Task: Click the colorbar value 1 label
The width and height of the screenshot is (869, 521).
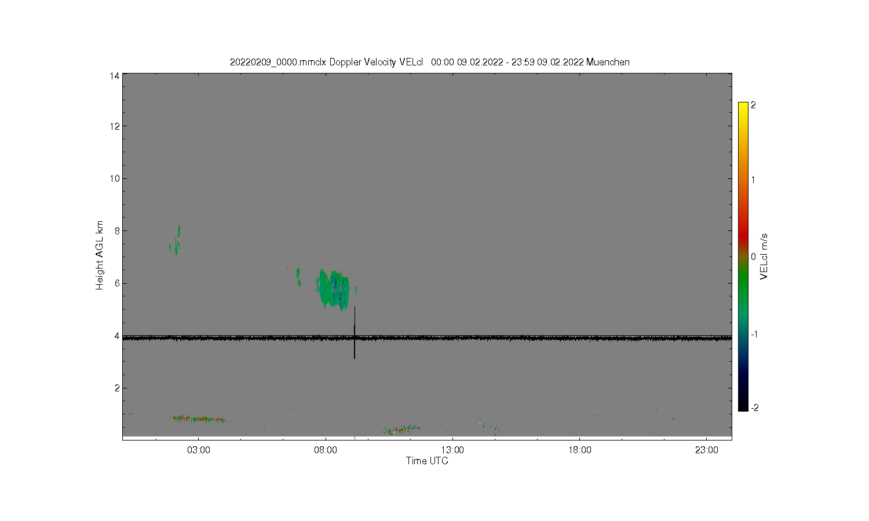Action: click(753, 179)
